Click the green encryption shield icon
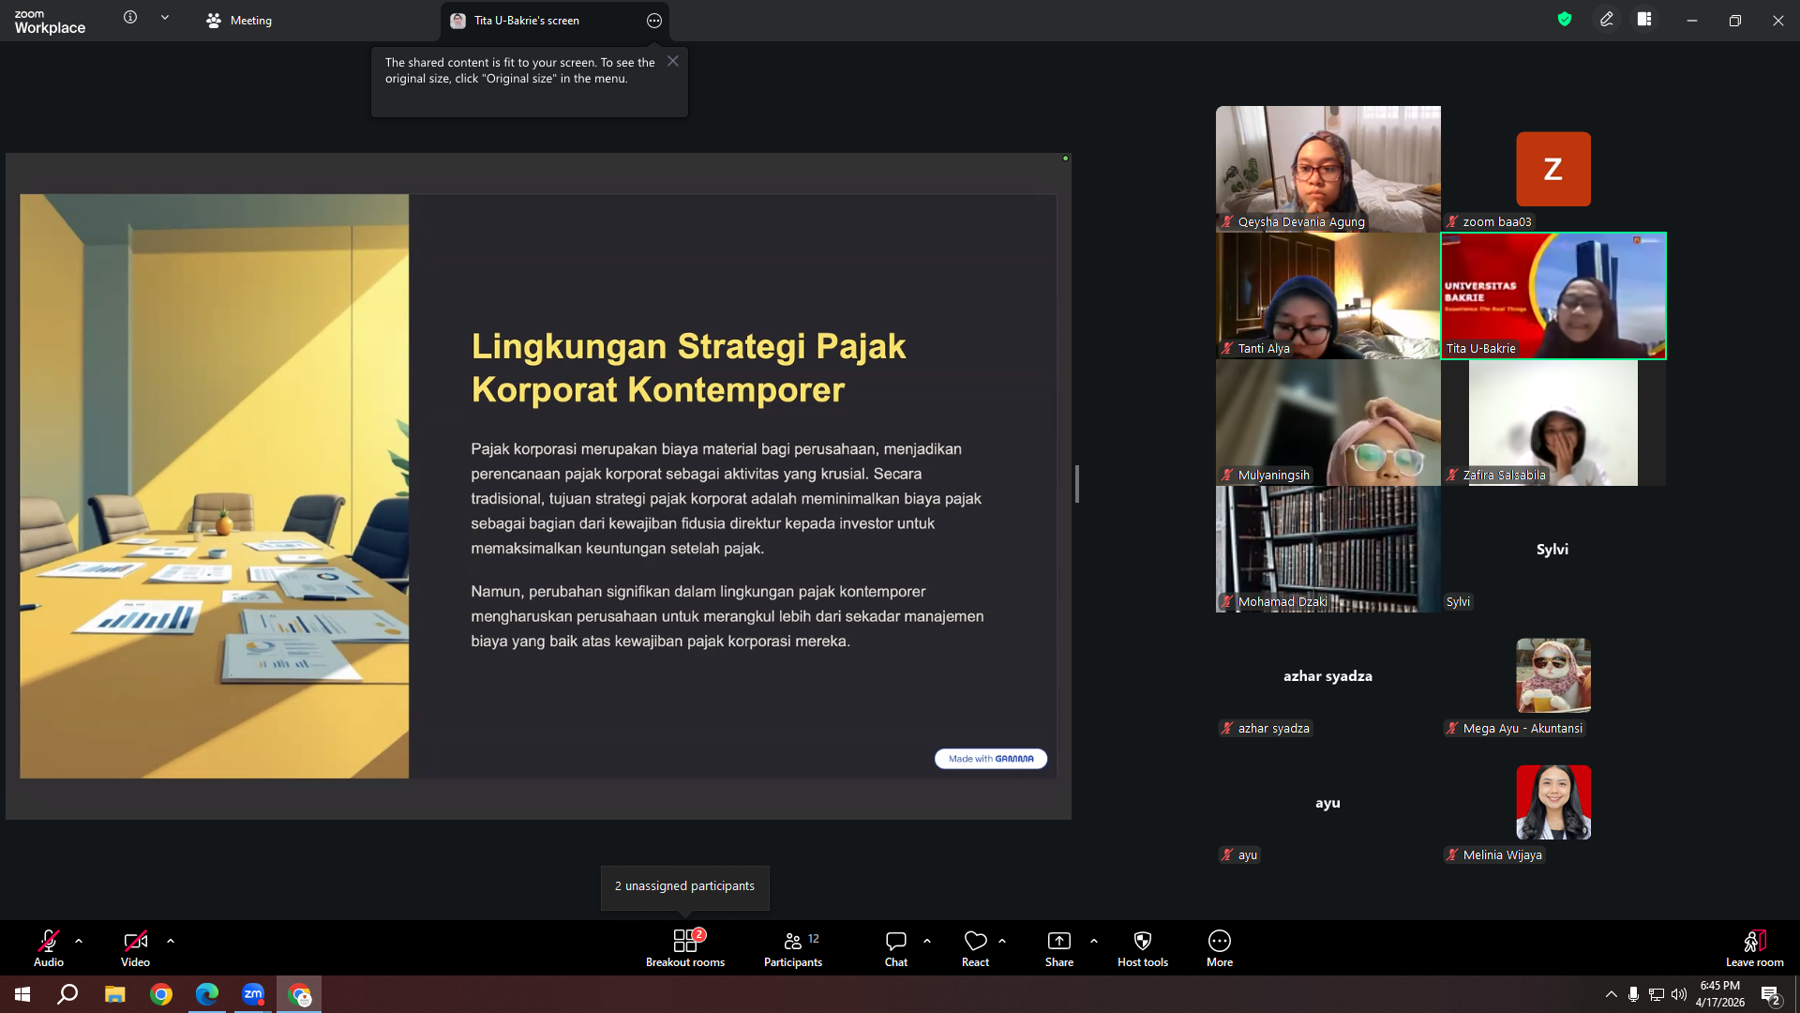This screenshot has height=1013, width=1800. pyautogui.click(x=1565, y=19)
